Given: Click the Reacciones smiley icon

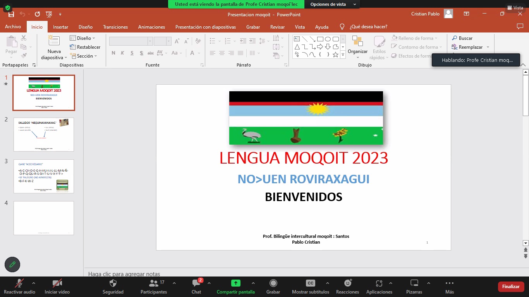Looking at the screenshot, I should pyautogui.click(x=347, y=283).
